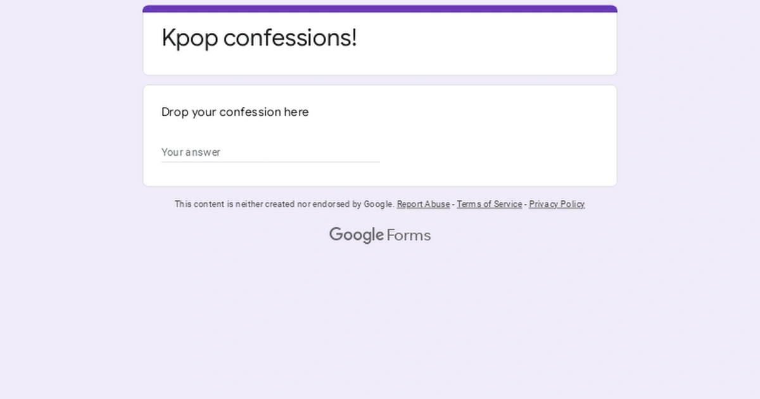Click the blank area below the form
The height and width of the screenshot is (399, 760).
(379, 317)
